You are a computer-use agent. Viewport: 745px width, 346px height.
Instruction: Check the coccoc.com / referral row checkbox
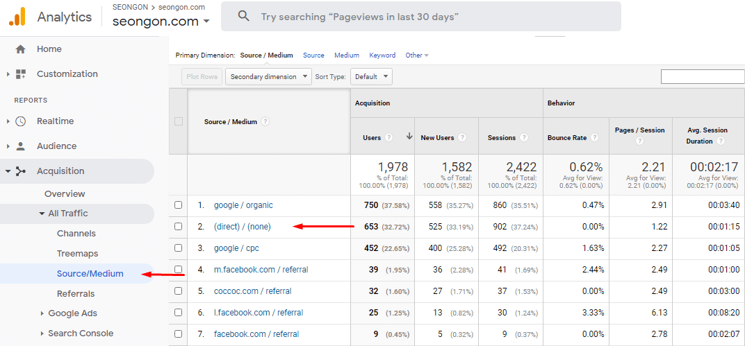[x=178, y=291]
